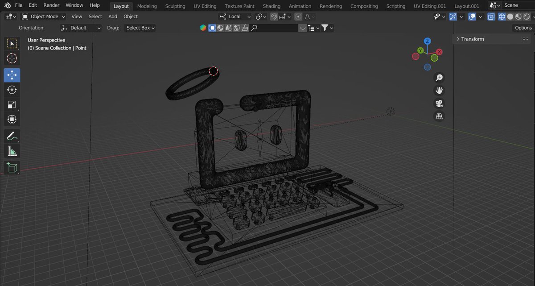This screenshot has width=535, height=286.
Task: Toggle camera view with camera icon
Action: click(439, 104)
